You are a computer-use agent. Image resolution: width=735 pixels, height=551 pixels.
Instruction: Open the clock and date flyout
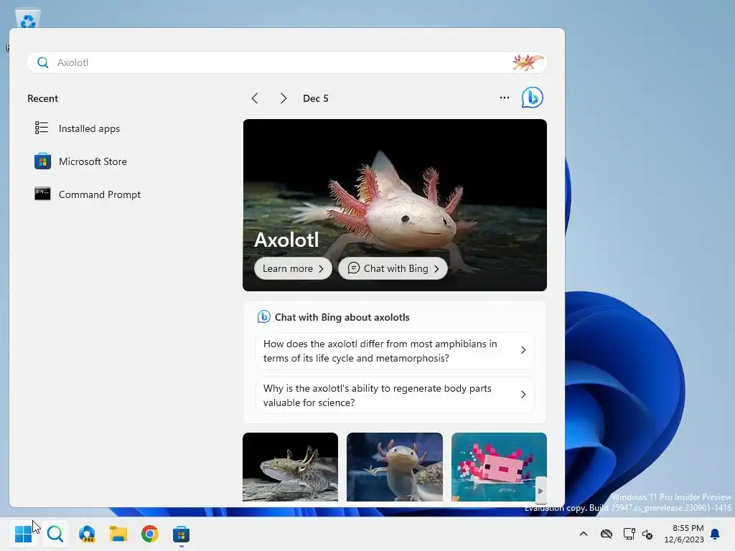click(683, 534)
